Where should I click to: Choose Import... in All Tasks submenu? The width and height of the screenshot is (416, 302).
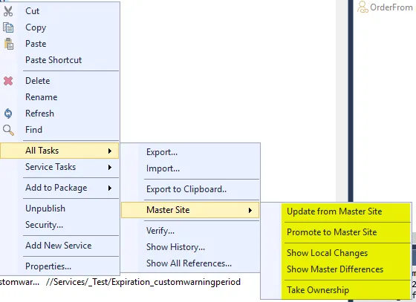tap(190, 168)
